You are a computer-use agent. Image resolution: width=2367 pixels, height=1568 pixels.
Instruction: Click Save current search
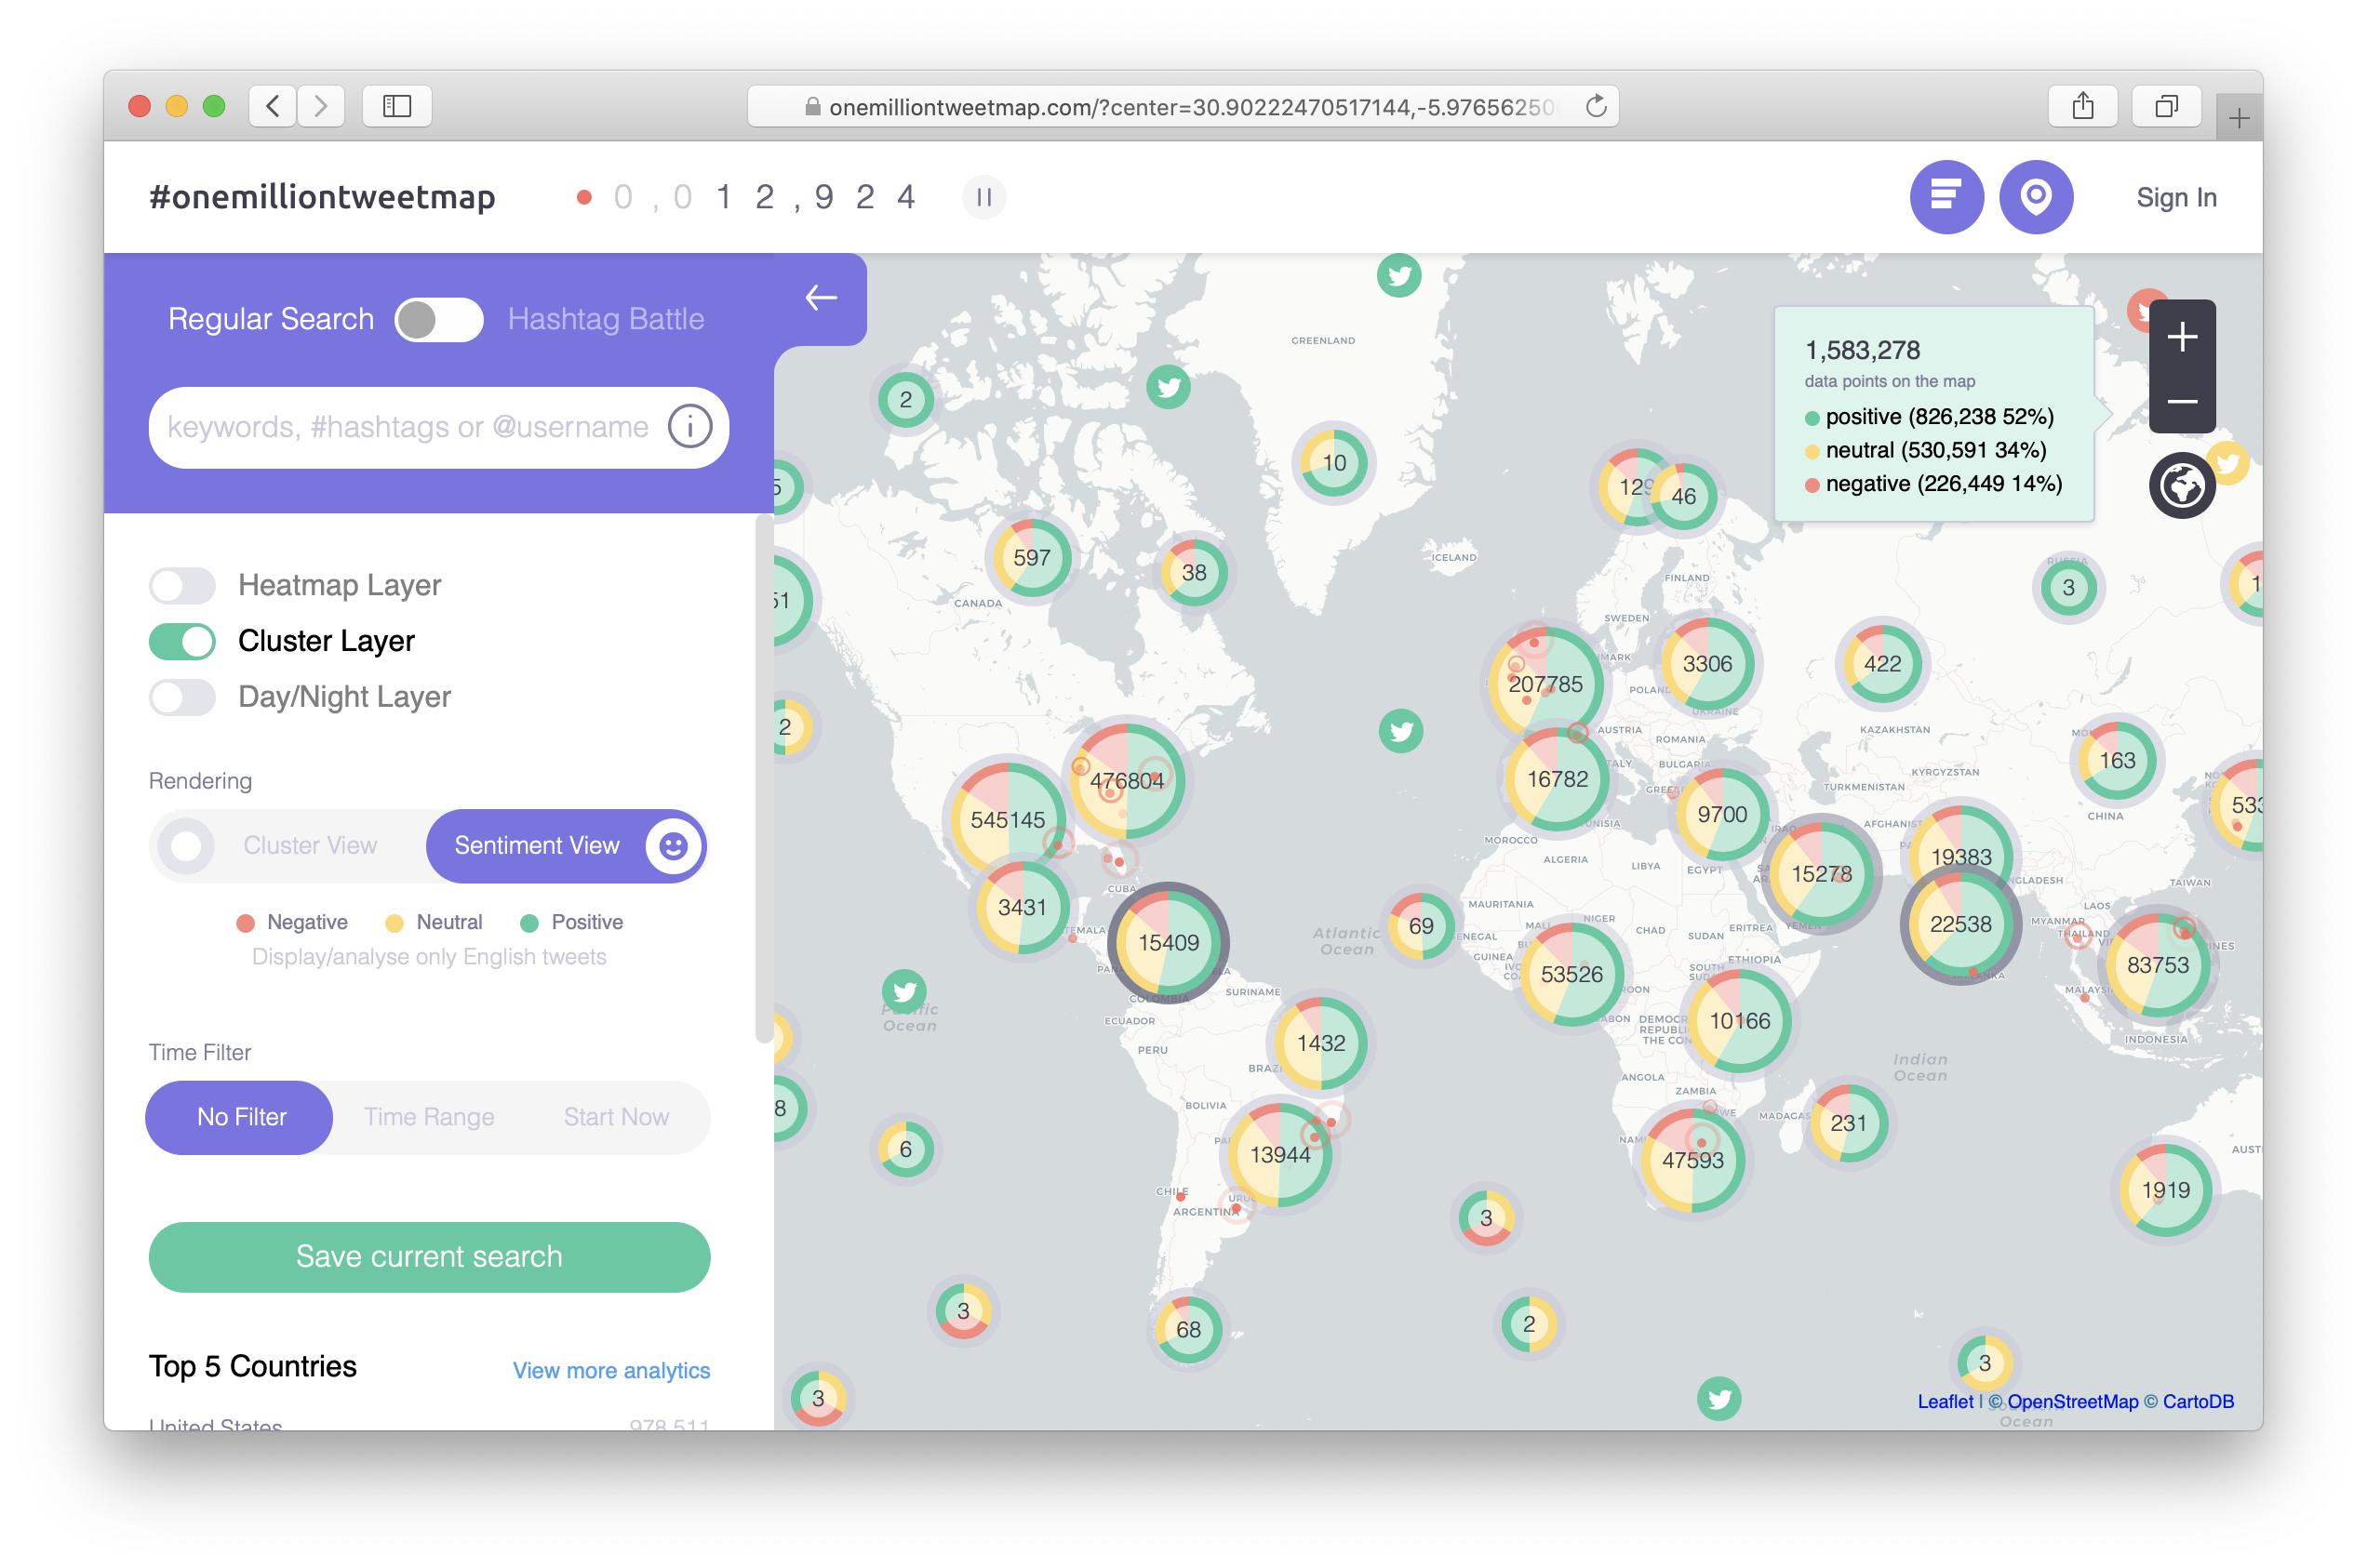point(428,1257)
